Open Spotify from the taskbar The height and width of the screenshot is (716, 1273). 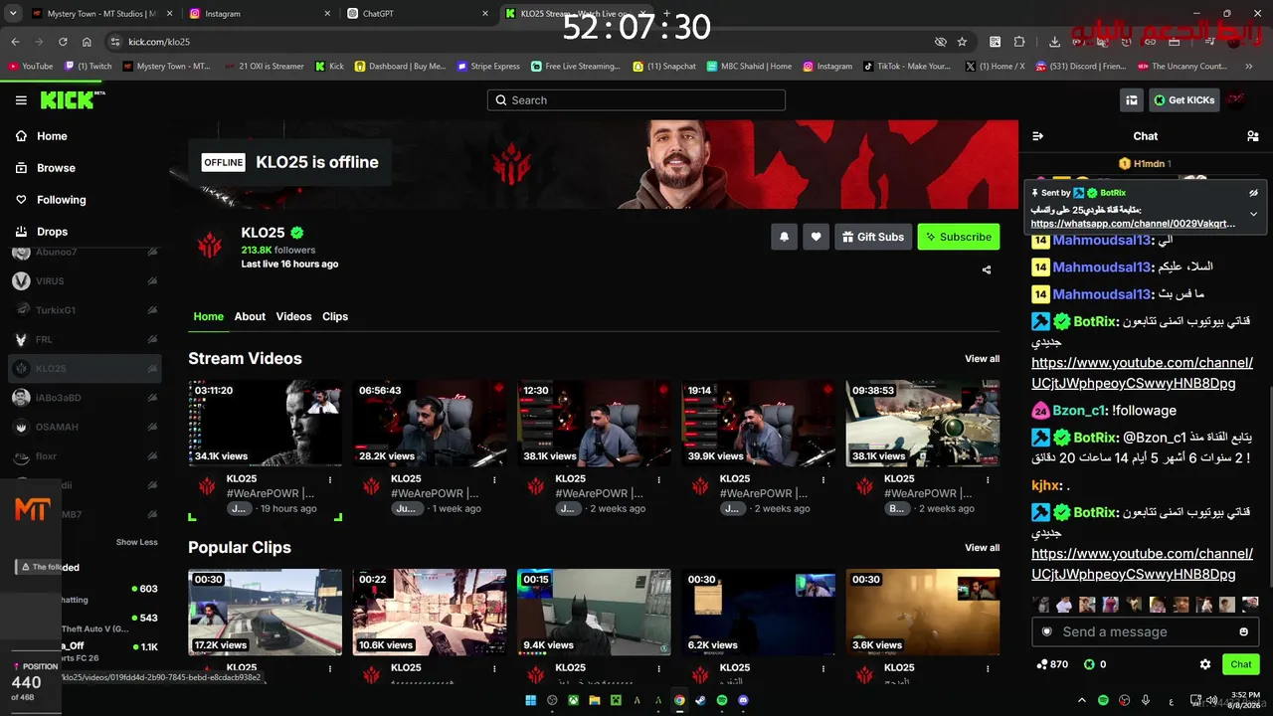pyautogui.click(x=722, y=700)
